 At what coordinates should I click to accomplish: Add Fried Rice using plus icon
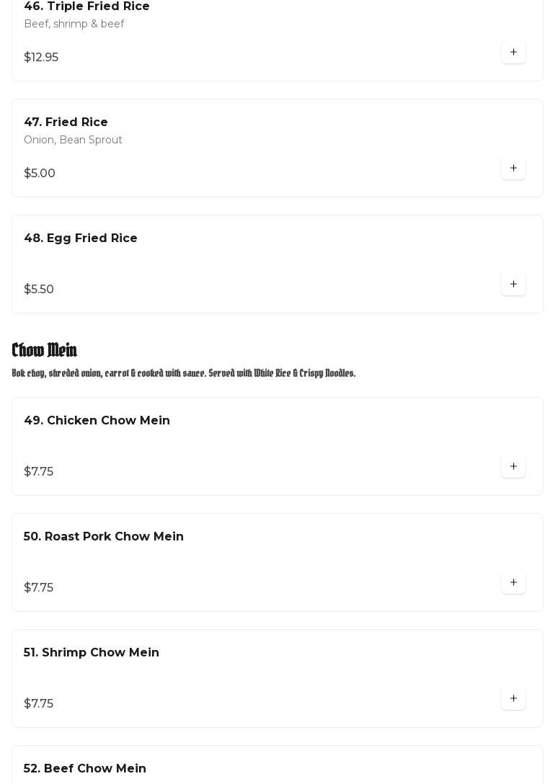(513, 169)
